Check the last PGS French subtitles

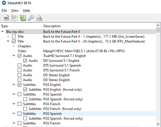tap(19, 123)
